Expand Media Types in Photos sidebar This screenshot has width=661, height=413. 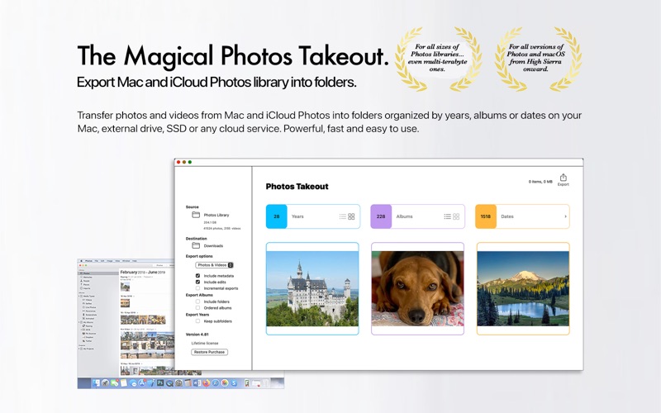click(x=78, y=297)
